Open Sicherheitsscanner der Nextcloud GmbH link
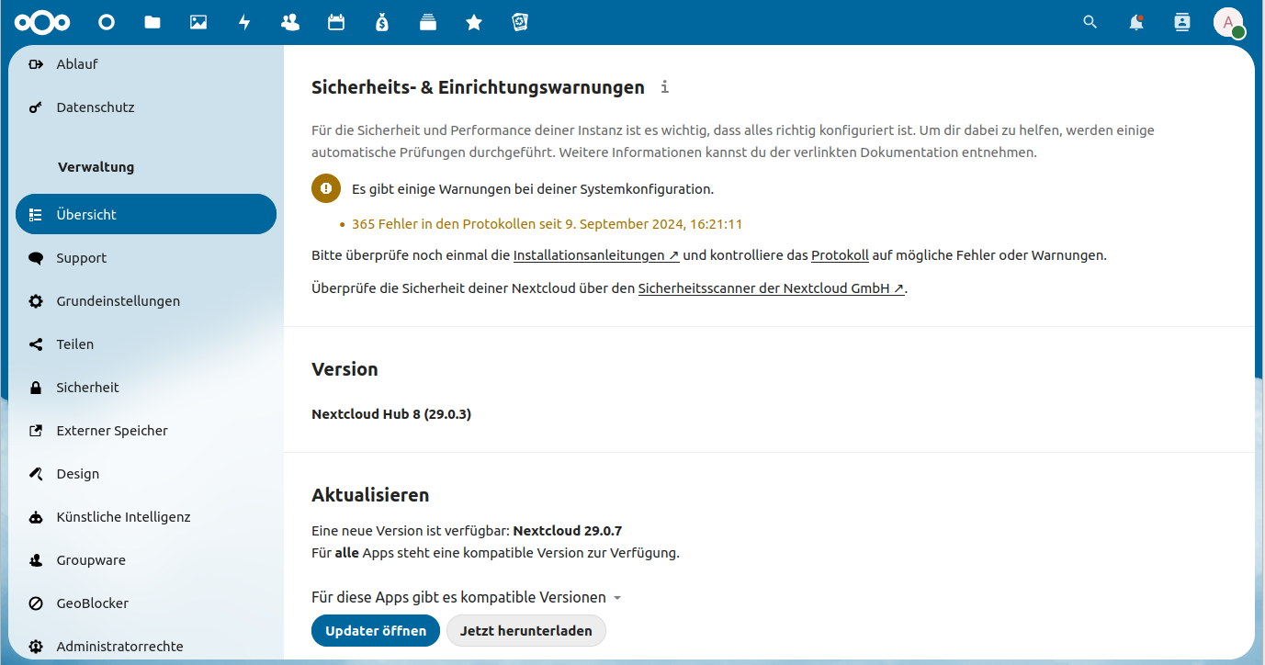 click(x=772, y=288)
